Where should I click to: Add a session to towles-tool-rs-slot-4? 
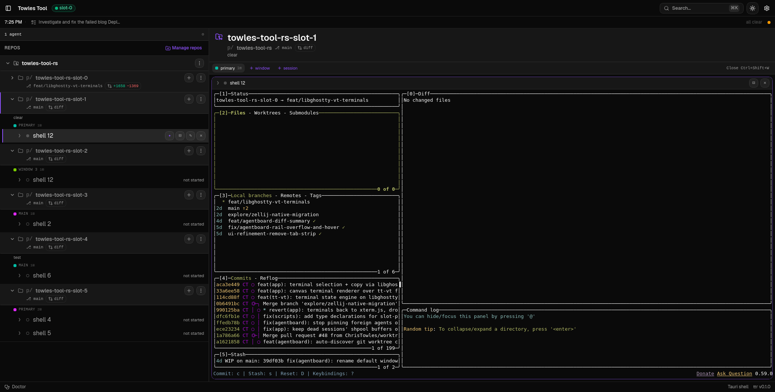189,239
